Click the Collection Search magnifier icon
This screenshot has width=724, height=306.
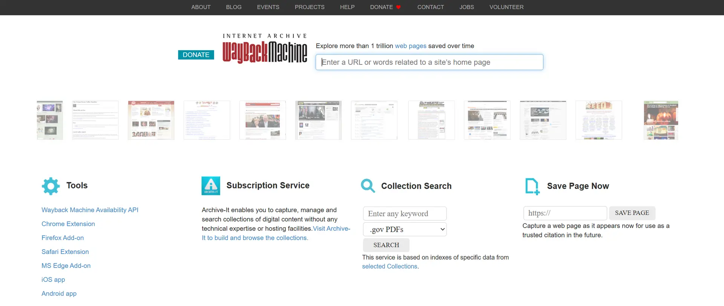(x=368, y=186)
